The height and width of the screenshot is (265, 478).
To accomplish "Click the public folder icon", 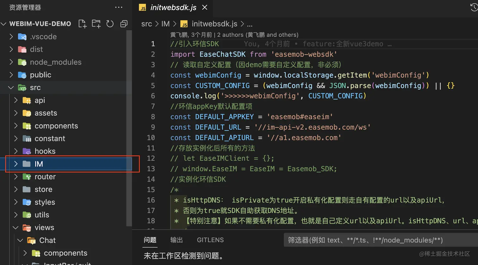I will point(22,75).
